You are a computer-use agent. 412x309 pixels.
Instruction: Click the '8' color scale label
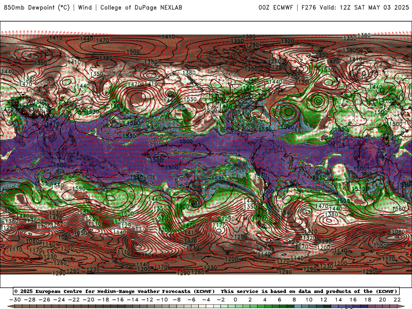point(294,300)
